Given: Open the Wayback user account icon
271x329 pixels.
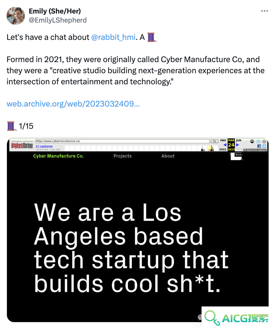Looking at the screenshot, I should (252, 141).
